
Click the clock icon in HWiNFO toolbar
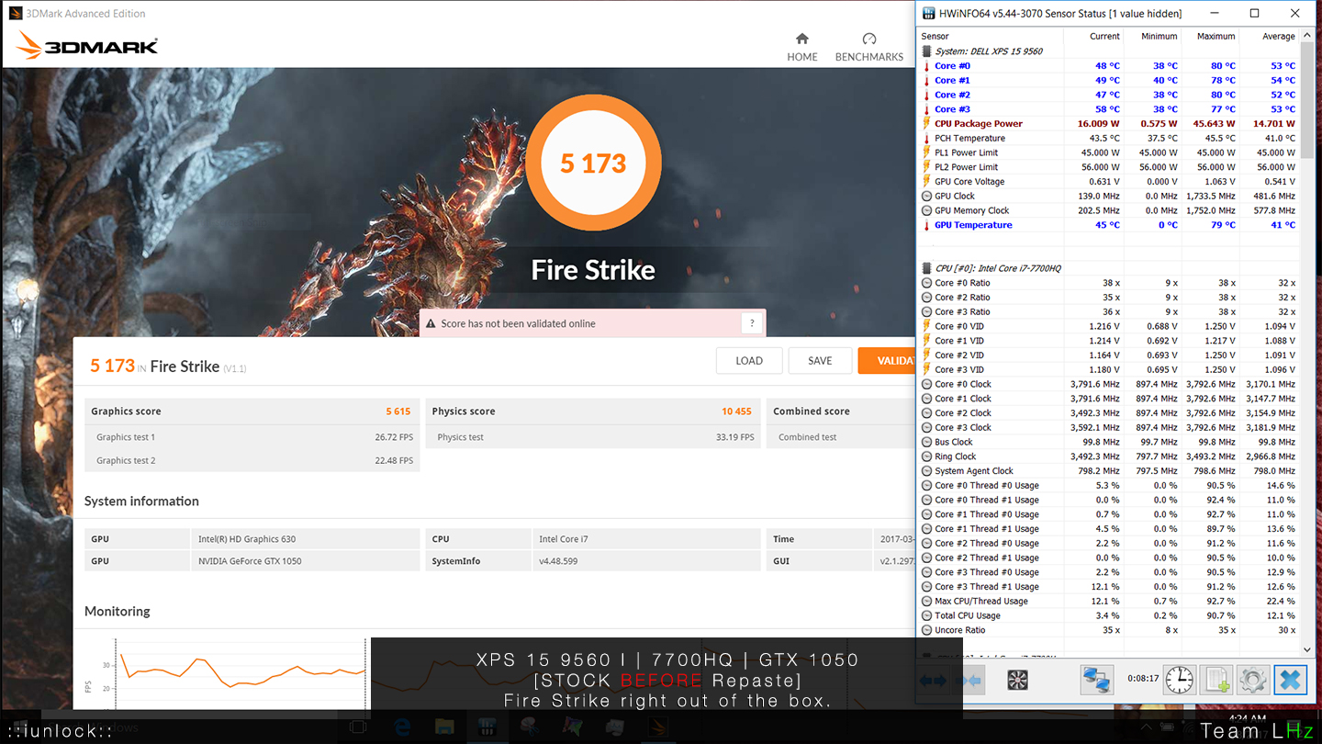click(x=1180, y=680)
